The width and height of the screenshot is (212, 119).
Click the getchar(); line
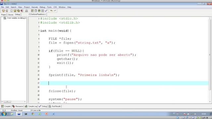[67, 59]
